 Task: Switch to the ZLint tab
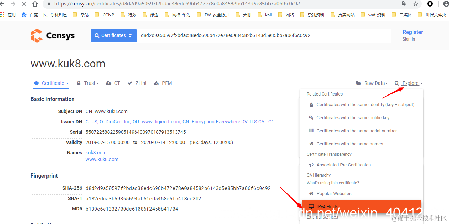[137, 83]
